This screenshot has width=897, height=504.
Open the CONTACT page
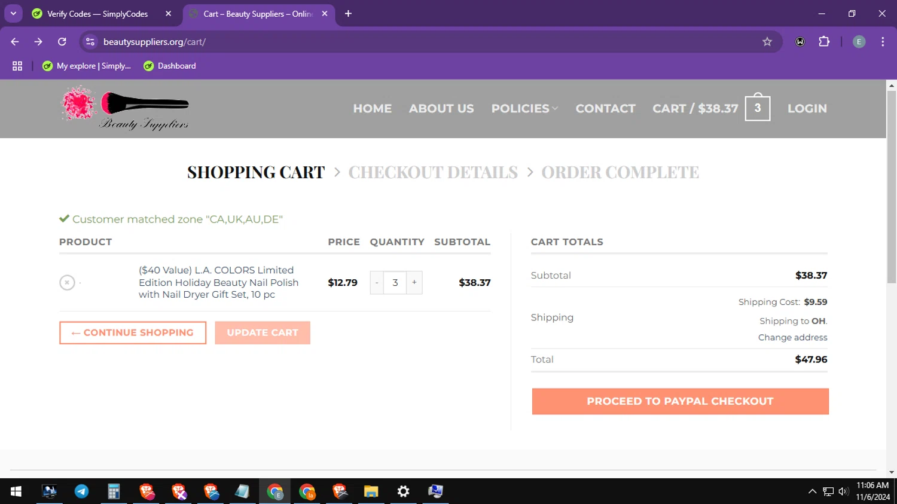[x=605, y=108]
